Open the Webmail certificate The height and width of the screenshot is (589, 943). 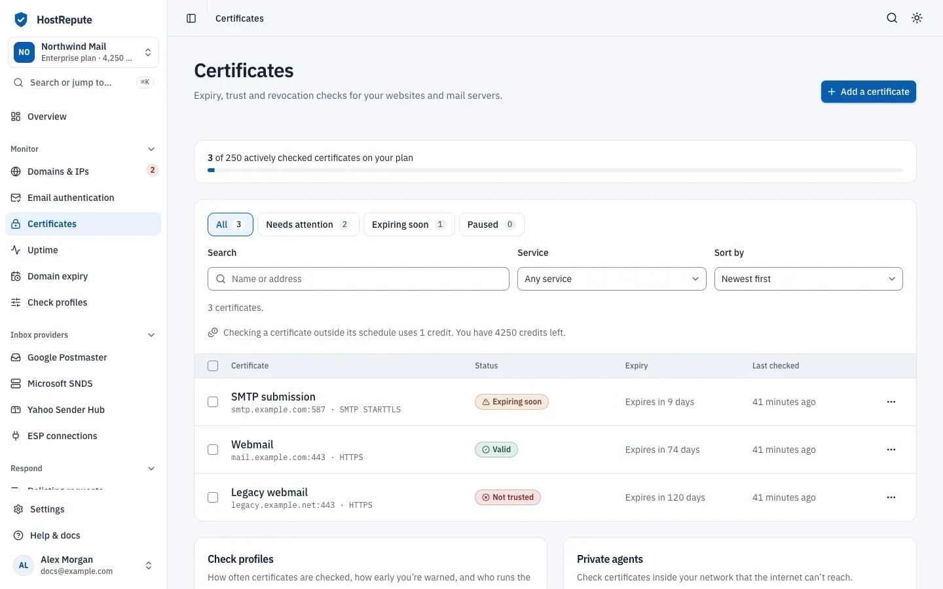(x=252, y=444)
